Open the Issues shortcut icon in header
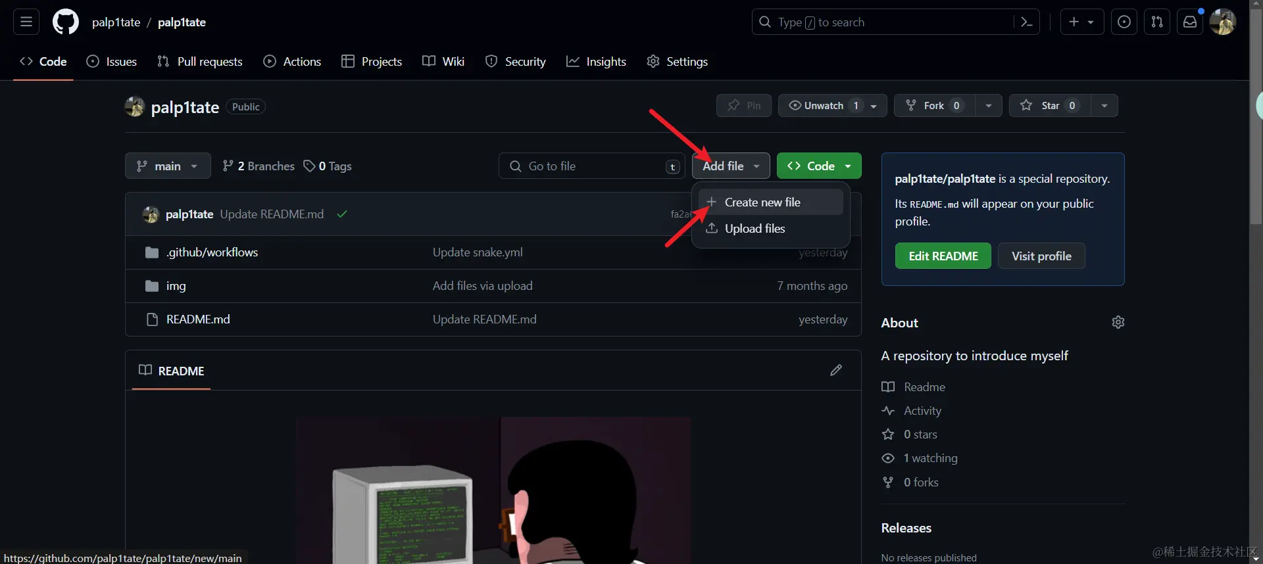This screenshot has width=1263, height=564. point(1124,22)
